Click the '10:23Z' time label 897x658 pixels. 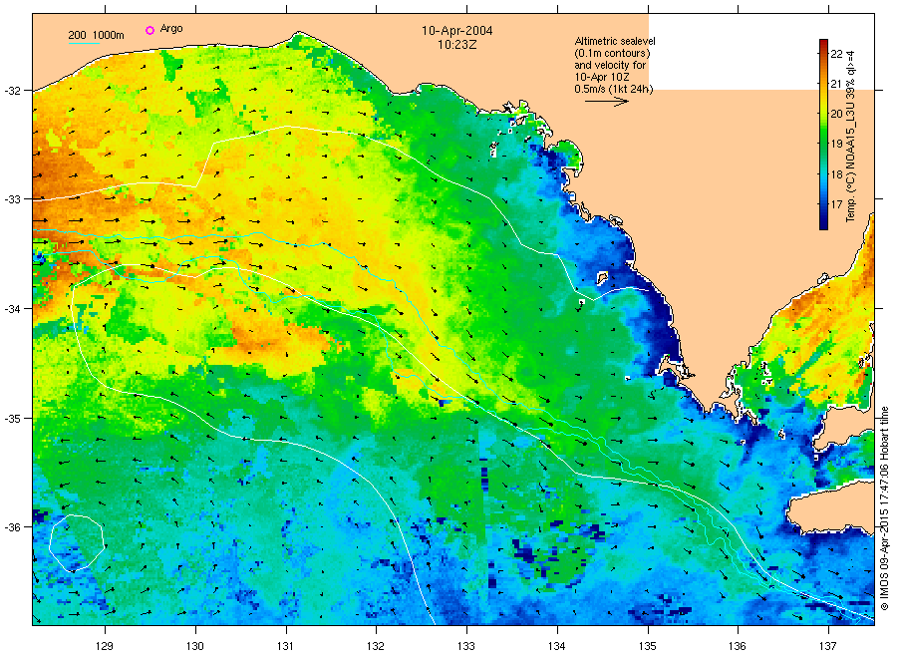pyautogui.click(x=457, y=44)
